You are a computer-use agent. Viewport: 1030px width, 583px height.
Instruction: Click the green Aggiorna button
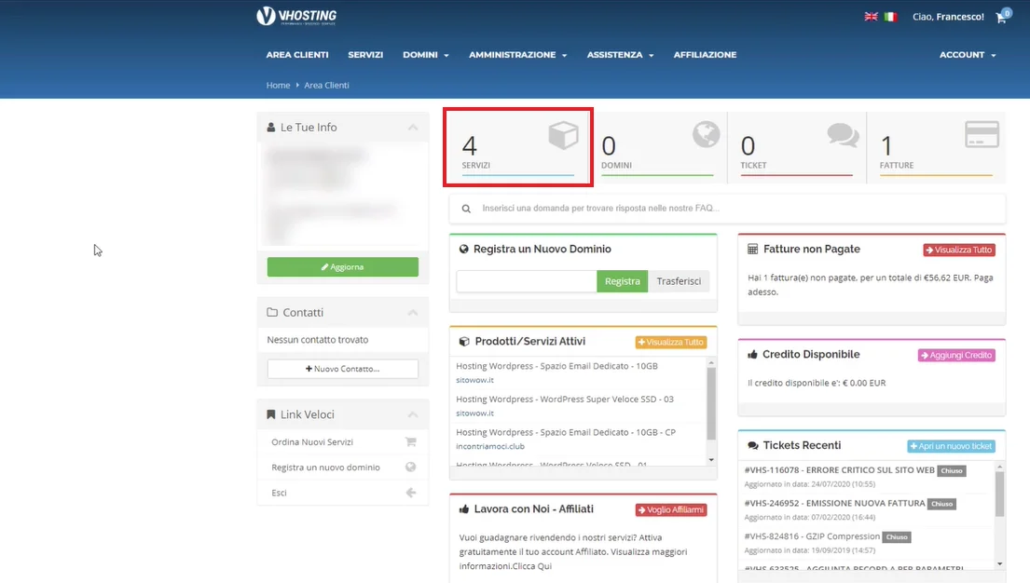click(x=343, y=266)
